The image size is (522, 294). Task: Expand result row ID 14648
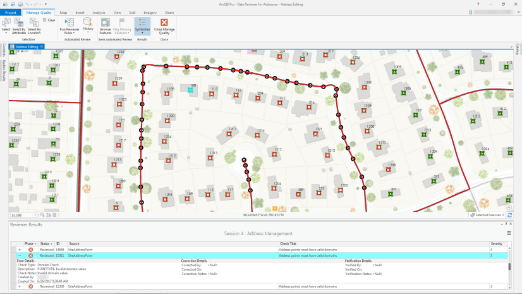(20, 250)
